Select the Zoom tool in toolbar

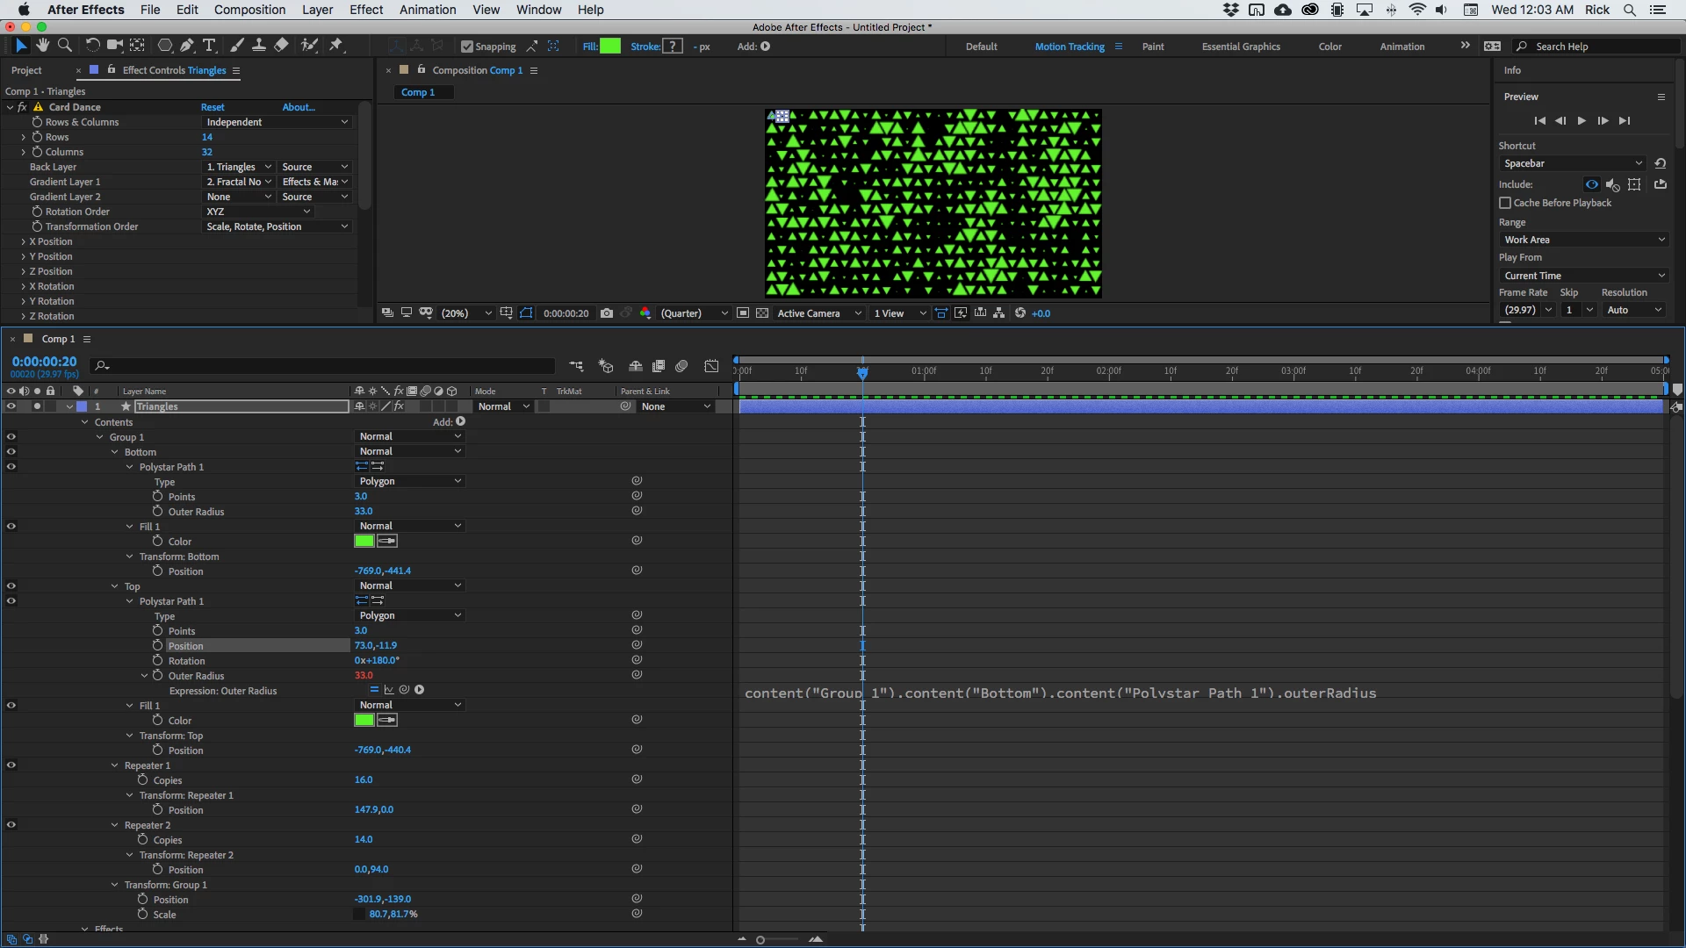tap(64, 46)
